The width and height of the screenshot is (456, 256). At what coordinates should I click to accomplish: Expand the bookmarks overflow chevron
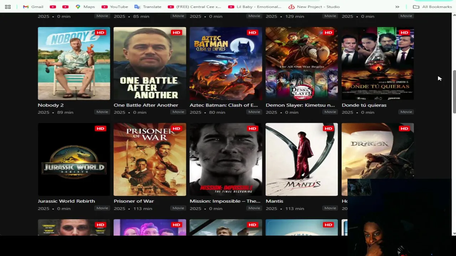pyautogui.click(x=397, y=7)
